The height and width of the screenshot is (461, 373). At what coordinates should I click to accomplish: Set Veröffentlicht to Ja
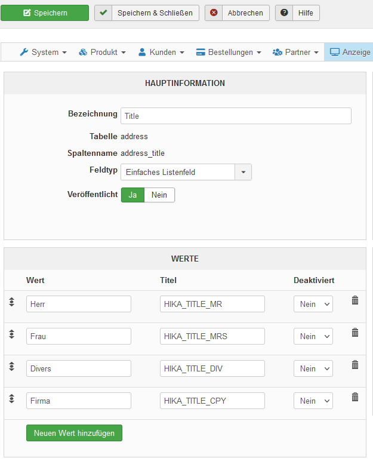click(132, 195)
